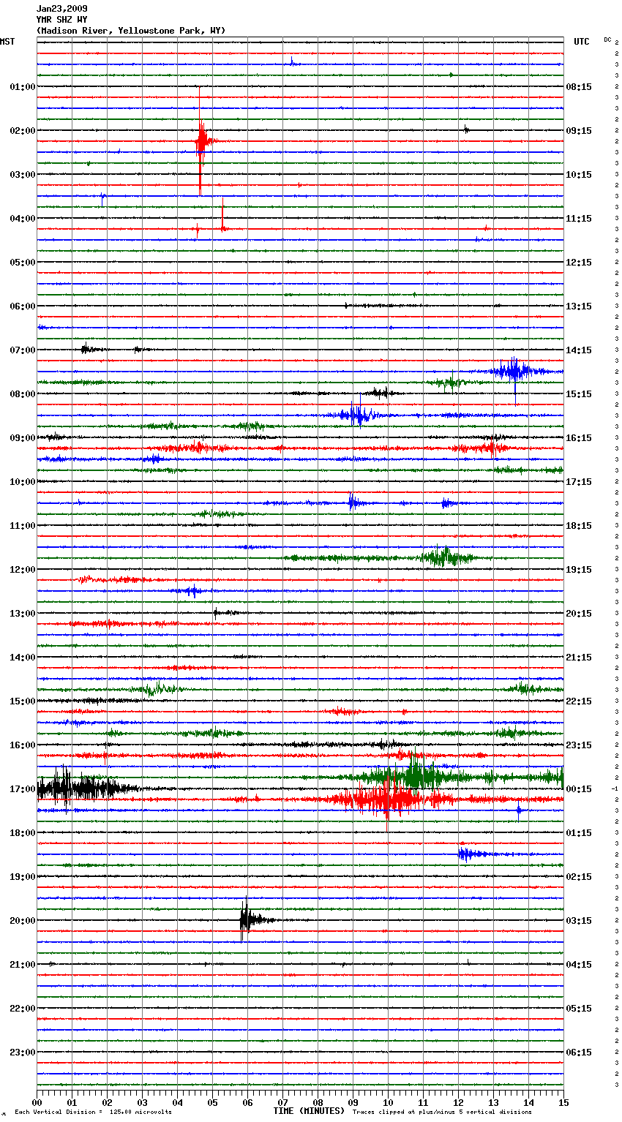Click the "00:15" UTC time label
Screen dimensions: 622x1122
point(579,789)
